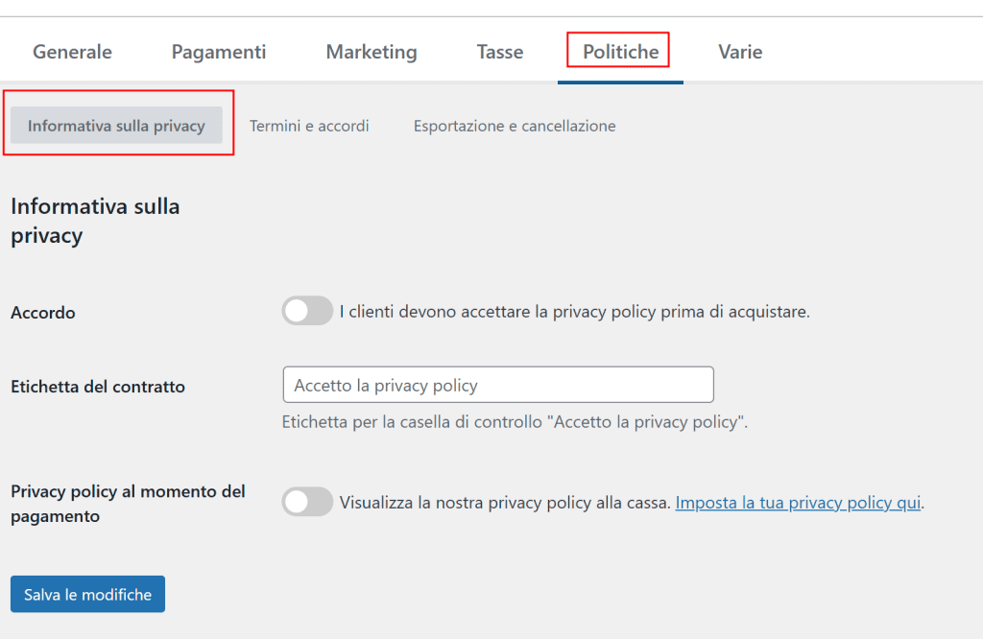Open the Informativa sulla privacy section

[117, 125]
